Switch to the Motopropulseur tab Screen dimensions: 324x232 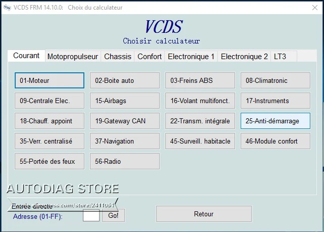point(73,57)
